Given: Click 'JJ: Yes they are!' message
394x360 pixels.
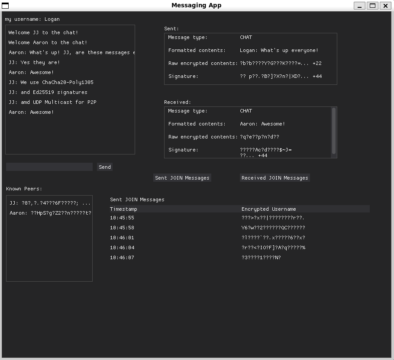Looking at the screenshot, I should click(x=34, y=62).
